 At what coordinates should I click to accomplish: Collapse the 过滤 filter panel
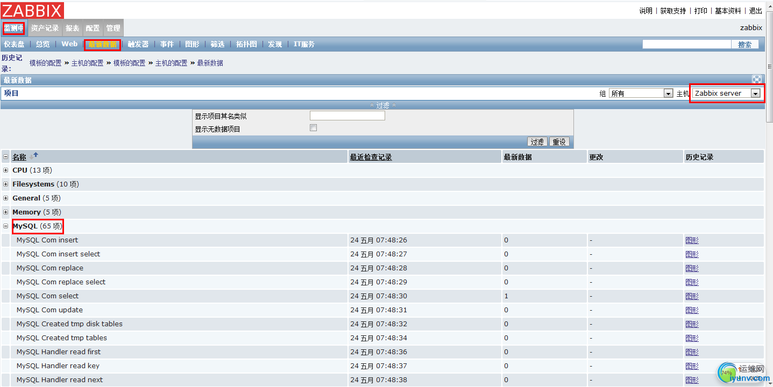pyautogui.click(x=383, y=105)
